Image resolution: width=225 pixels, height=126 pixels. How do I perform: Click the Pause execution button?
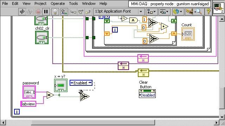coord(46,12)
